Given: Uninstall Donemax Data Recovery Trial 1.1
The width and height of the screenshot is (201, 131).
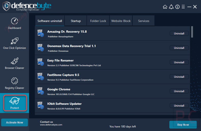Looking at the screenshot, I should 179,48.
